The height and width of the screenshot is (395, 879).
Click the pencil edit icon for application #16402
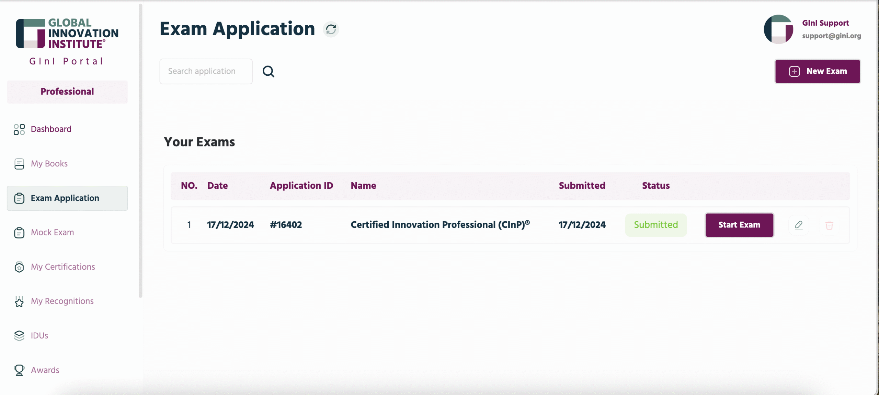[799, 225]
